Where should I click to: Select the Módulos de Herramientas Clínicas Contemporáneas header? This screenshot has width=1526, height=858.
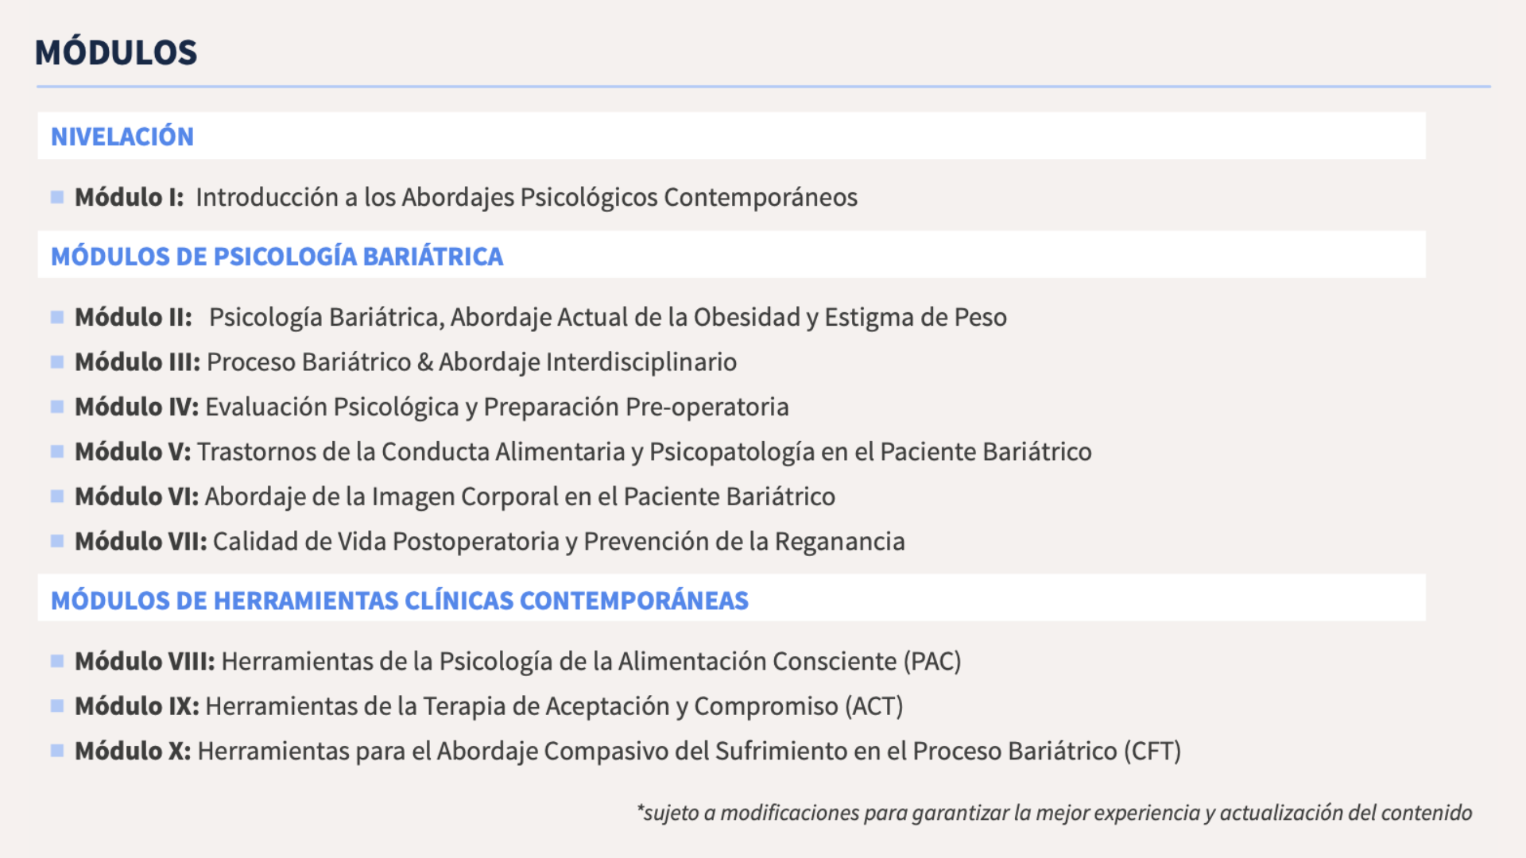click(400, 600)
